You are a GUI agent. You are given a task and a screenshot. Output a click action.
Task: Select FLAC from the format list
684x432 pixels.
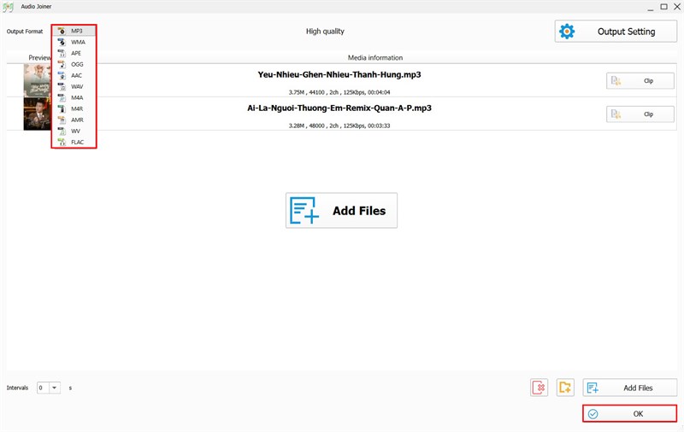click(77, 142)
